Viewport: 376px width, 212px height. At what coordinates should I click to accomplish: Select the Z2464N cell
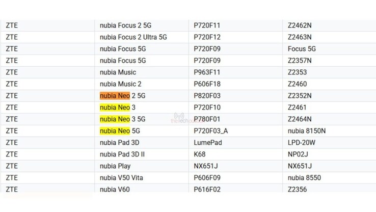click(x=300, y=119)
